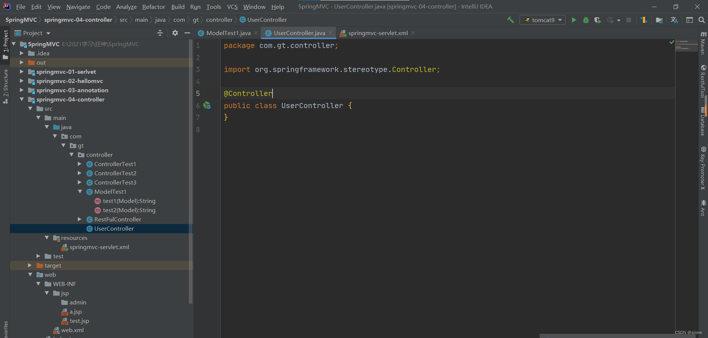Build the project with the hammer icon
Viewport: 708px width, 338px height.
click(511, 20)
